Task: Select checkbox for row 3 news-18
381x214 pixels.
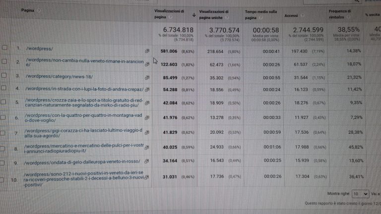Action: pos(4,76)
